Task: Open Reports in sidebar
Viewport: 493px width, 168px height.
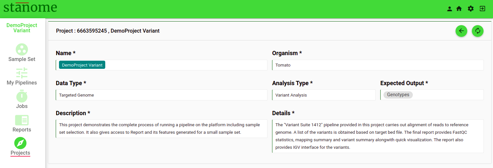Action: (x=22, y=123)
